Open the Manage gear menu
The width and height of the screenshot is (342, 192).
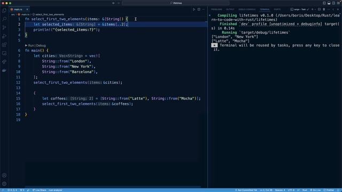[4, 184]
